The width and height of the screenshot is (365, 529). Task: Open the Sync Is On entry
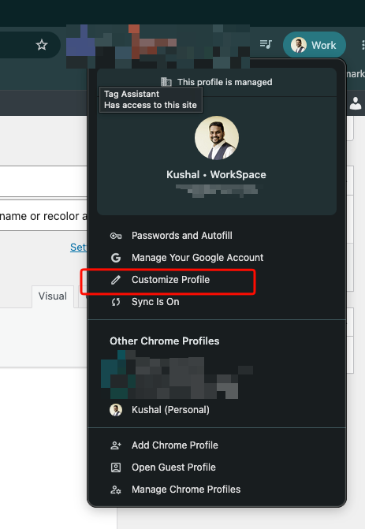(x=217, y=302)
